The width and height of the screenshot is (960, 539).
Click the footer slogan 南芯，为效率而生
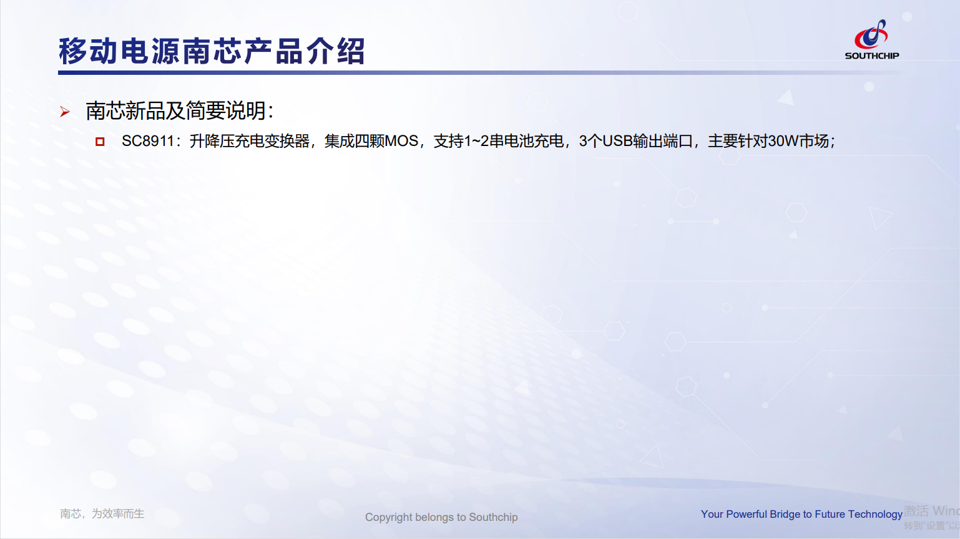tap(102, 513)
